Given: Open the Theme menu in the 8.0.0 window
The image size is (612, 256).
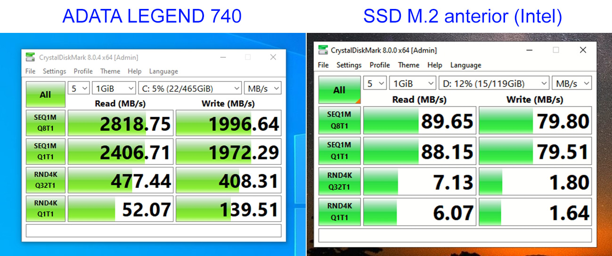Looking at the screenshot, I should click(408, 65).
